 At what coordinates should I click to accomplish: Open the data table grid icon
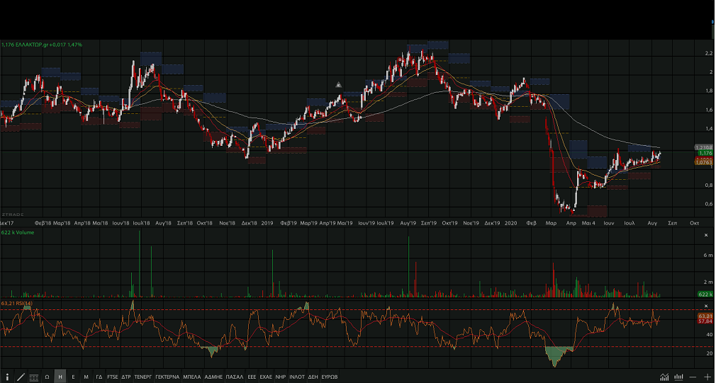click(x=33, y=377)
